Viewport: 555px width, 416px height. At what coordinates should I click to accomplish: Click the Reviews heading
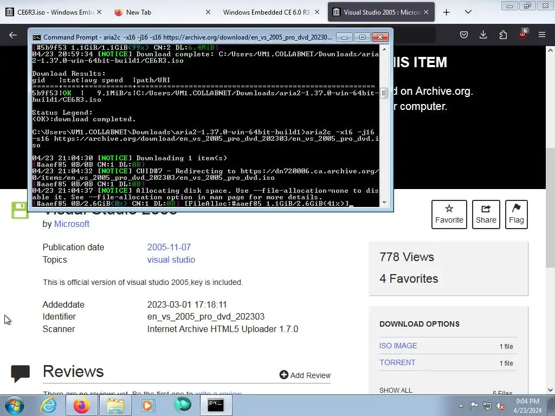coord(73,371)
